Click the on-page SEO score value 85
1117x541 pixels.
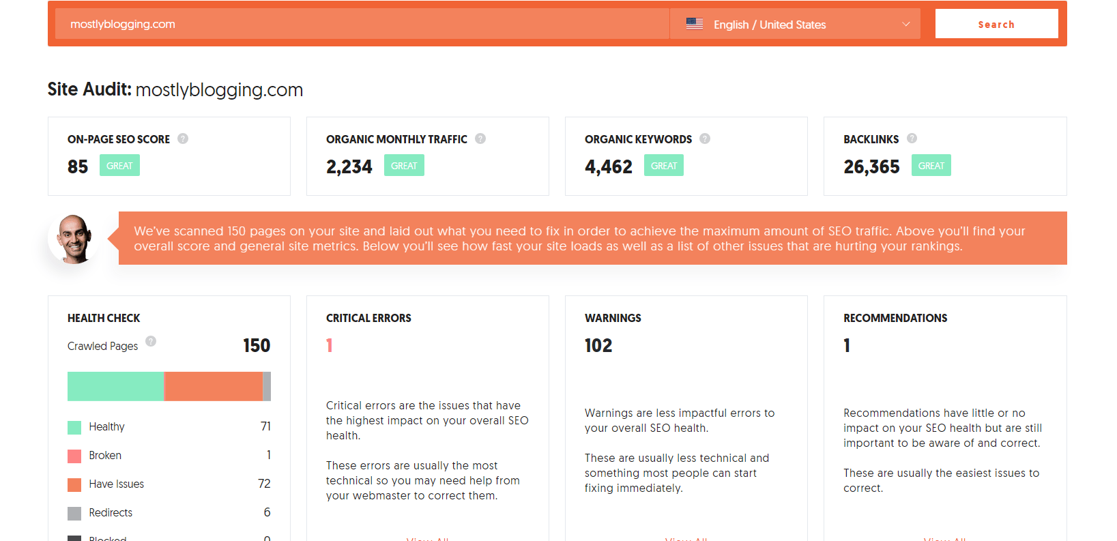point(78,166)
